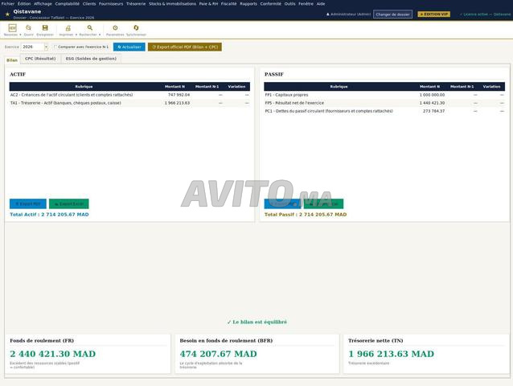Expand the Rechercher dropdown arrow
Viewport: 513px width, 386px height.
[x=100, y=35]
